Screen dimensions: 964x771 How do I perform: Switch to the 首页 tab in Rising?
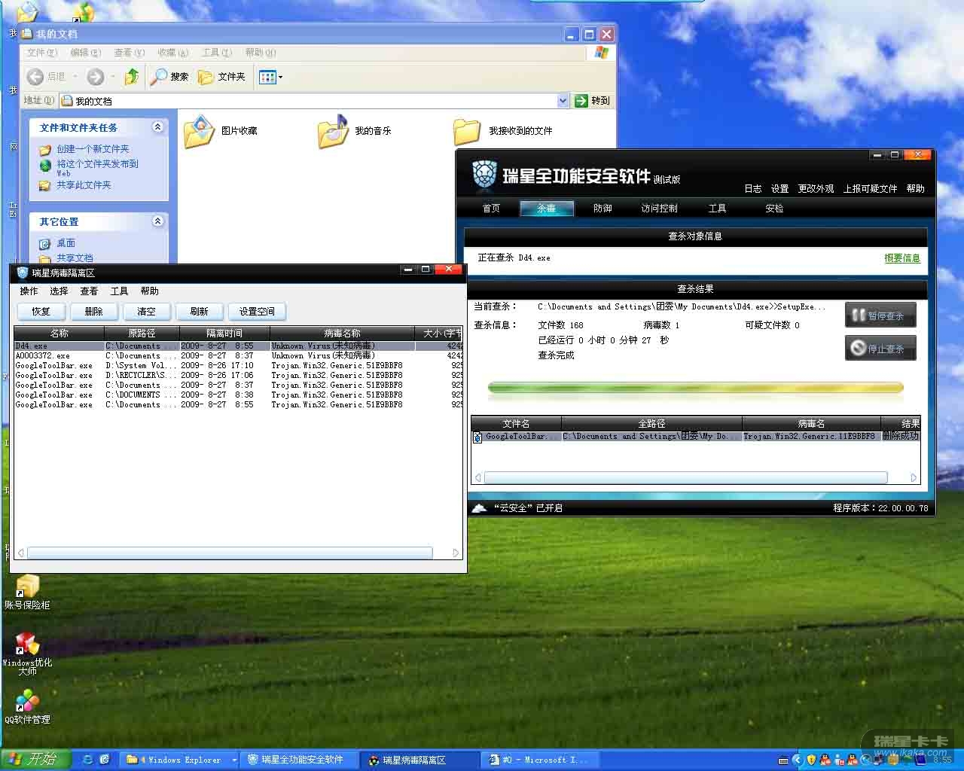[x=491, y=209]
